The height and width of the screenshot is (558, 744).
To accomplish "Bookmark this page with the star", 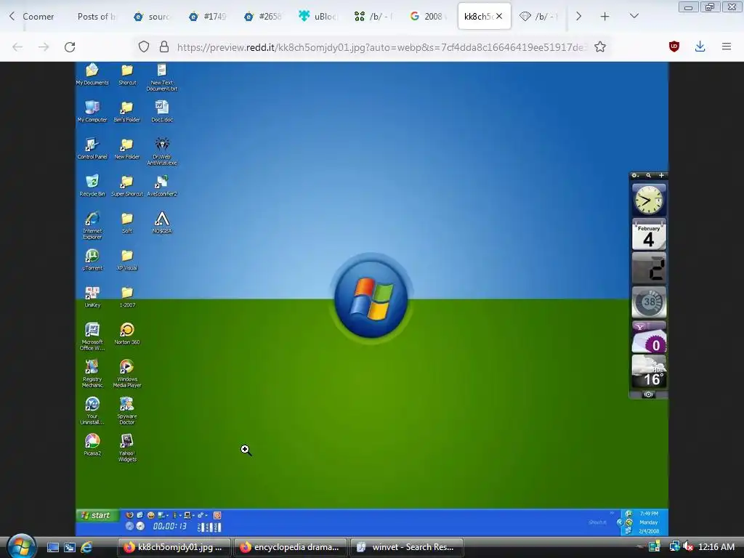I will pyautogui.click(x=599, y=47).
